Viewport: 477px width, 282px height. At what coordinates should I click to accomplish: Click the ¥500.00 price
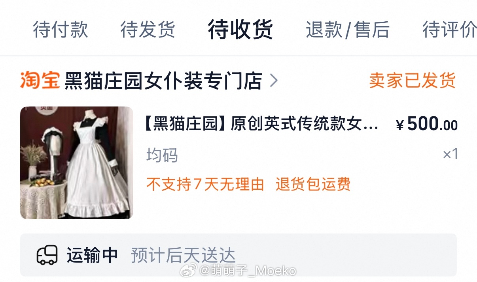click(427, 125)
